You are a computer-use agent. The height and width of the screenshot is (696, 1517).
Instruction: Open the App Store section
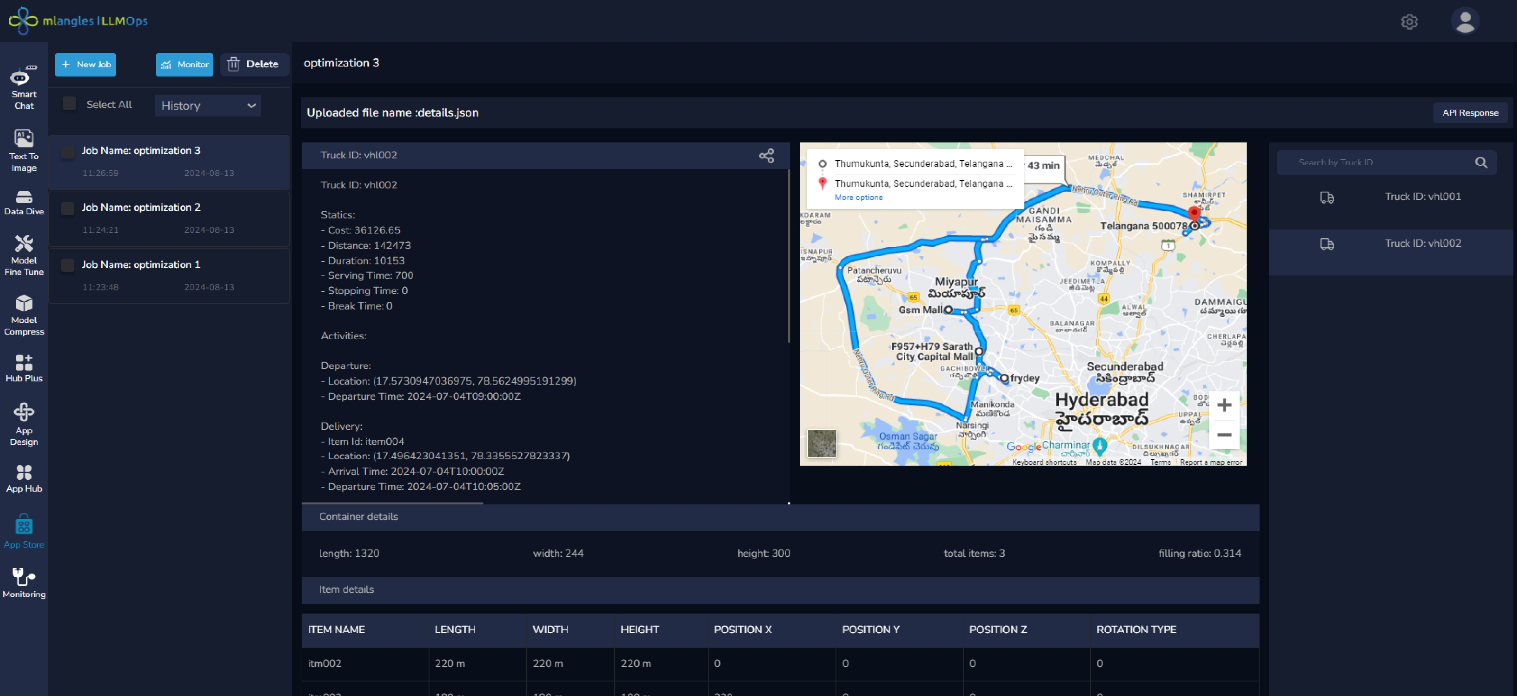point(24,531)
